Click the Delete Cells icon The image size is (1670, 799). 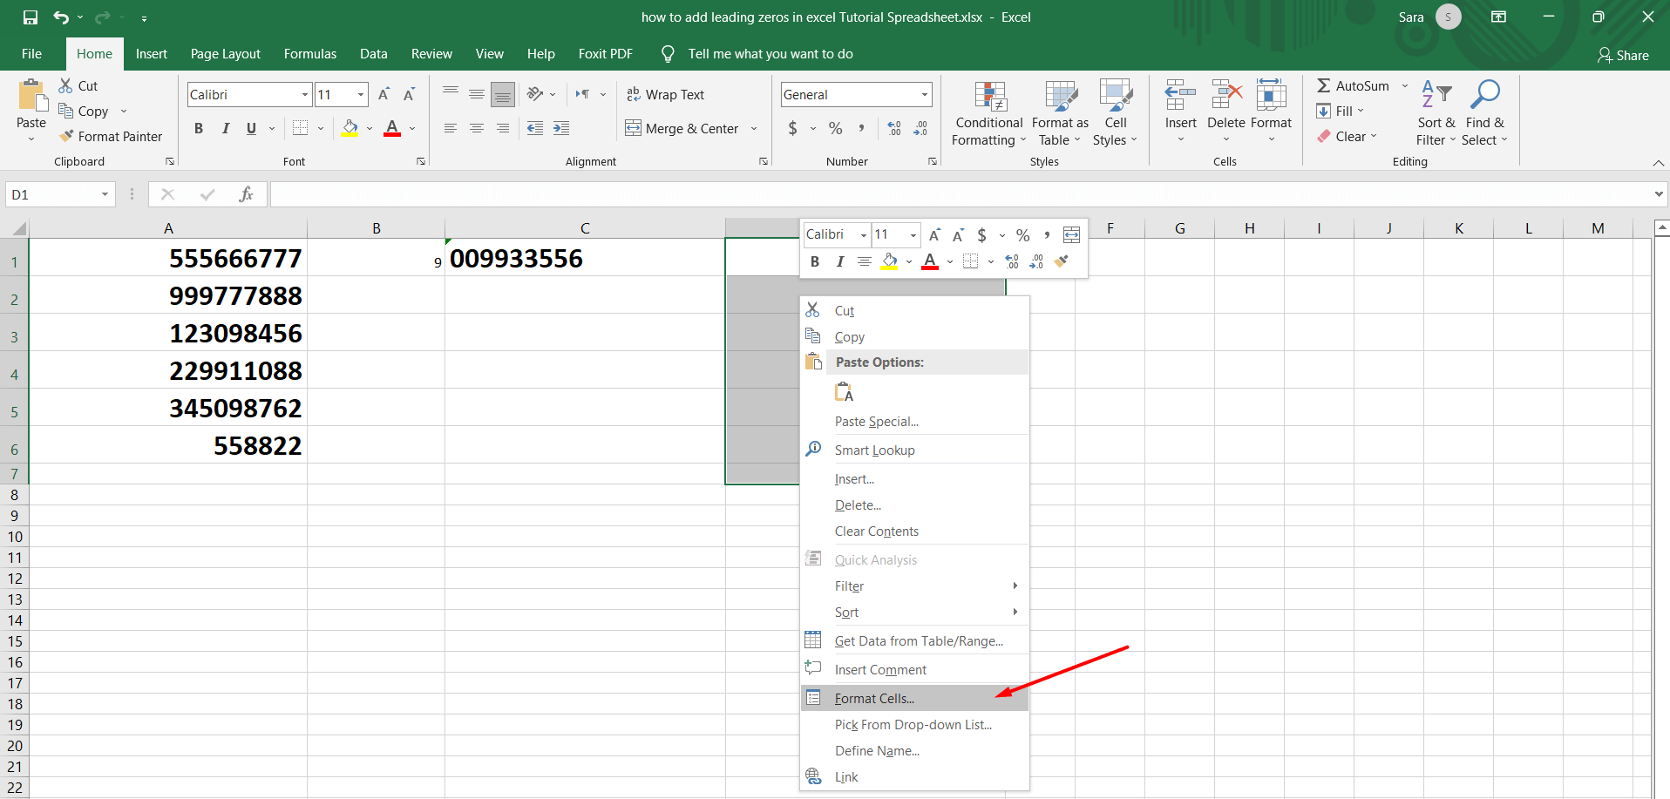[1225, 105]
